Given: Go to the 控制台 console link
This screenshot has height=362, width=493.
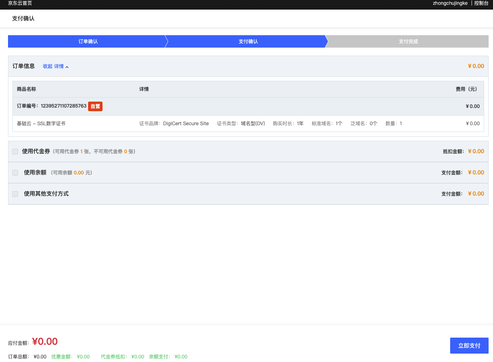Looking at the screenshot, I should (481, 3).
